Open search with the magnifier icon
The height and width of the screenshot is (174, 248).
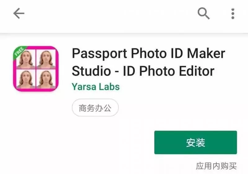[204, 13]
